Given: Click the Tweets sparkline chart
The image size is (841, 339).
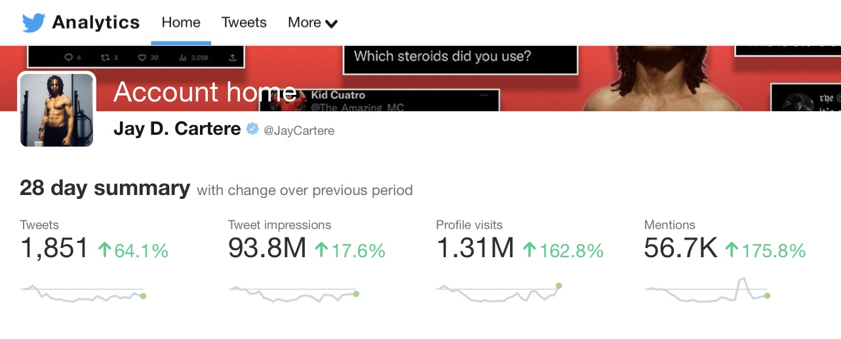Looking at the screenshot, I should click(83, 293).
